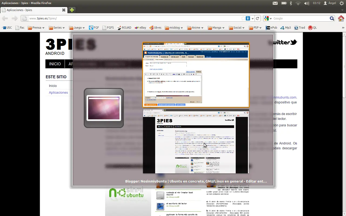
Task: Open the session power gear menu
Action: click(341, 3)
